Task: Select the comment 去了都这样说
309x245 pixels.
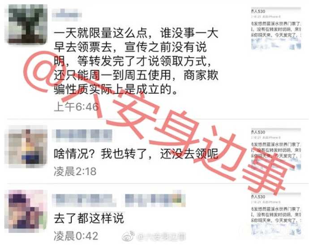Action: (x=89, y=219)
